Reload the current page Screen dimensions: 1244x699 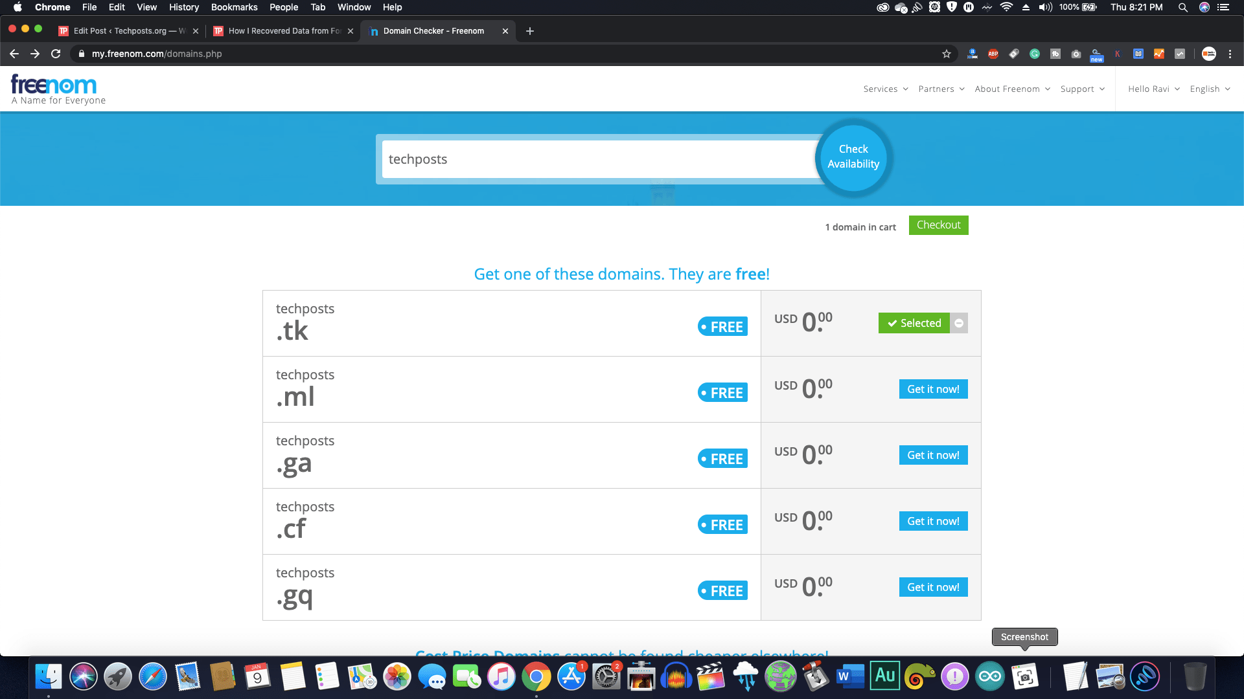pos(56,54)
